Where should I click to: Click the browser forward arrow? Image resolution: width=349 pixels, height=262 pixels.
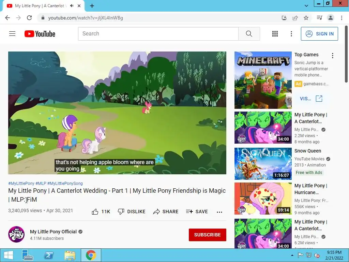click(x=18, y=18)
